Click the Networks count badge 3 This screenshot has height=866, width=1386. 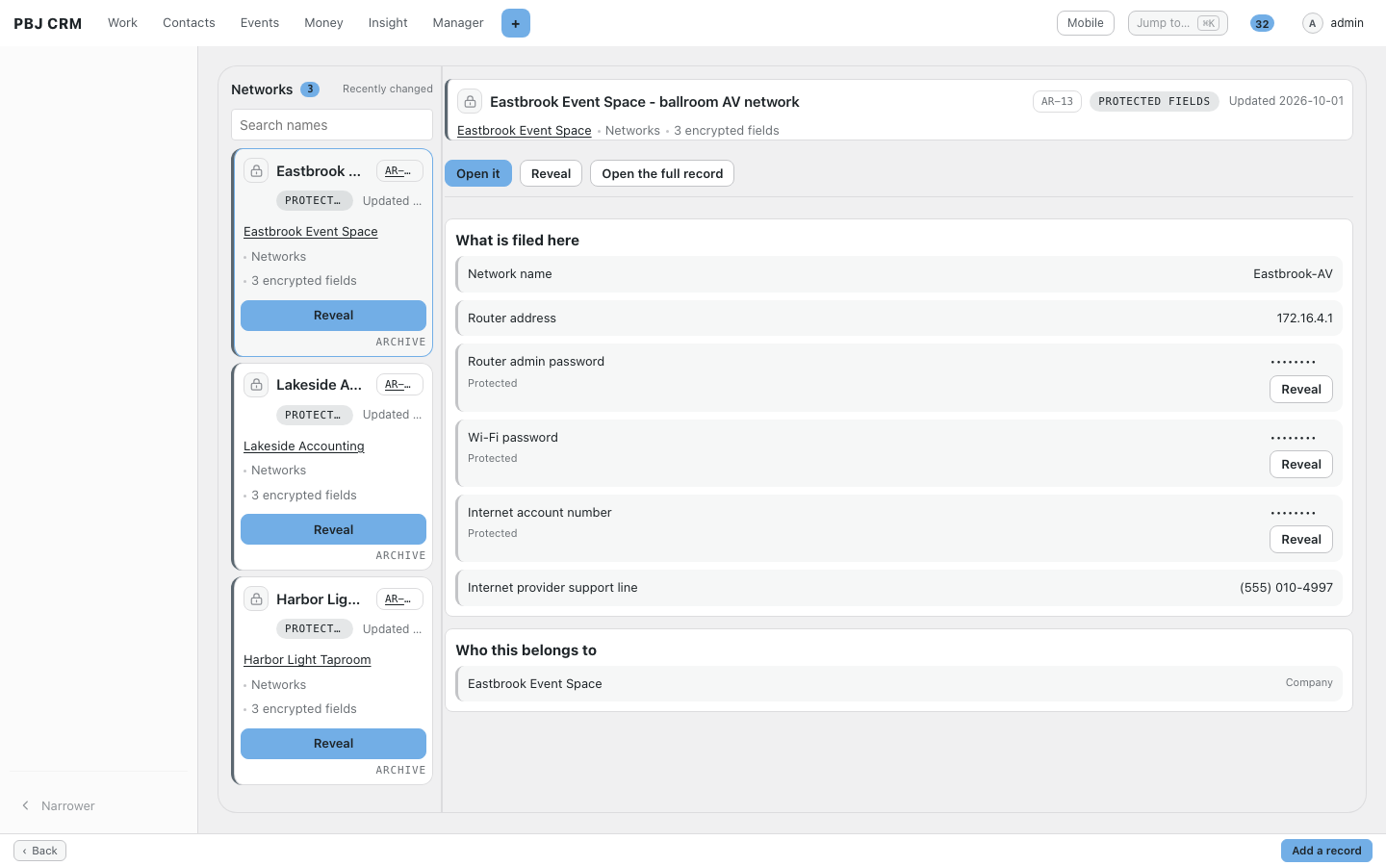(x=310, y=89)
